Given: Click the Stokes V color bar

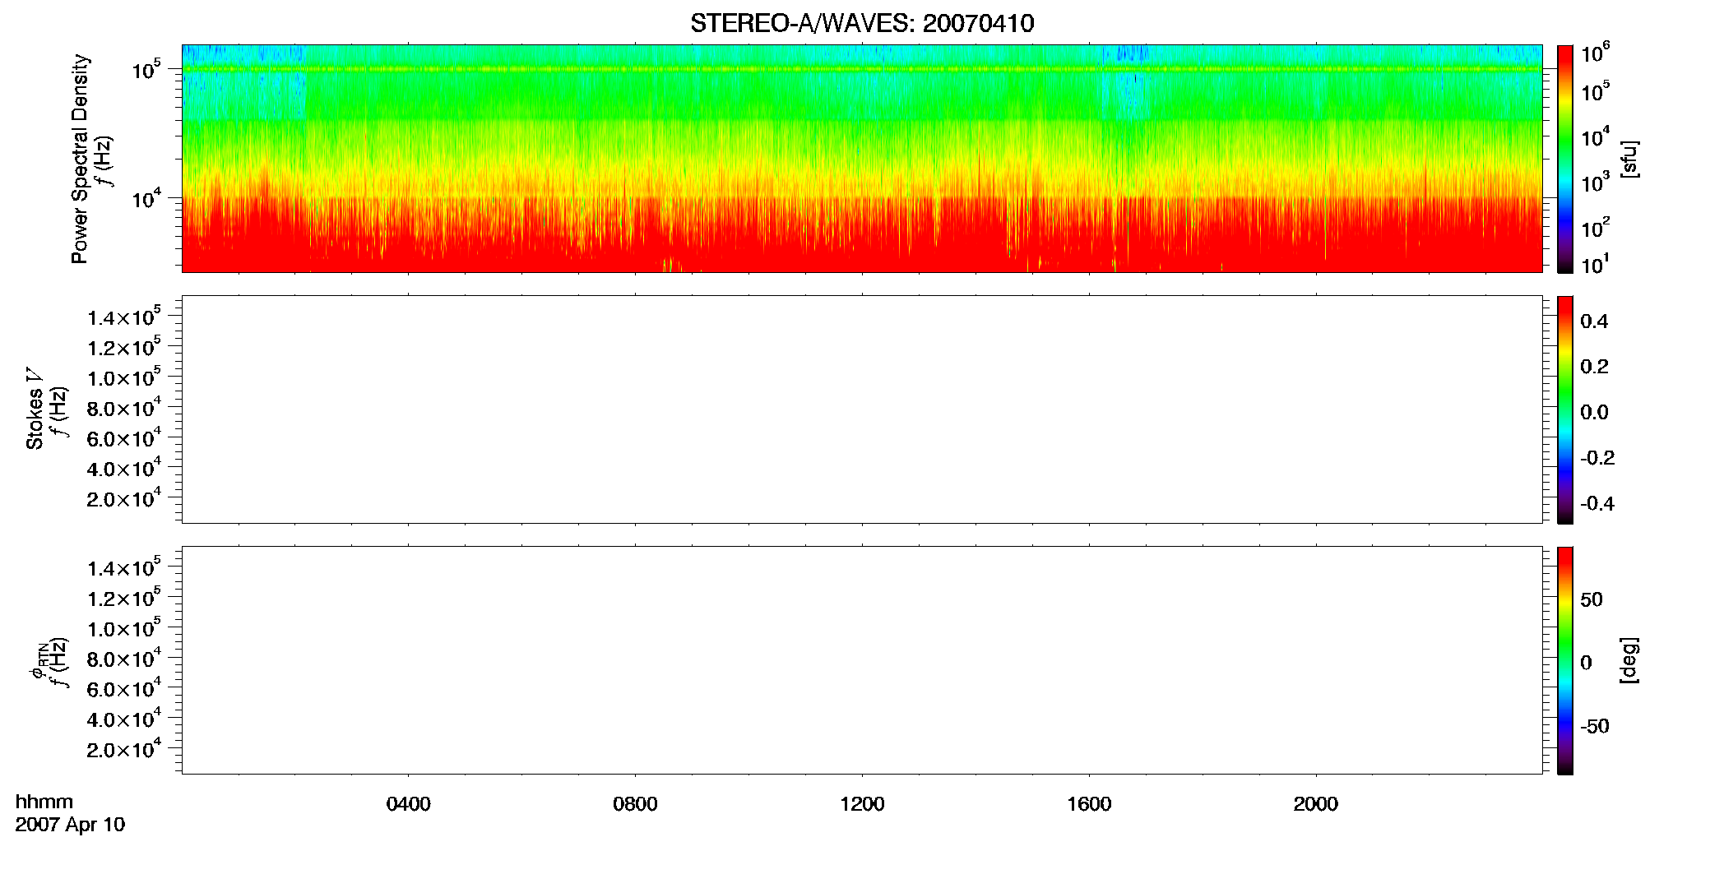Looking at the screenshot, I should tap(1565, 409).
